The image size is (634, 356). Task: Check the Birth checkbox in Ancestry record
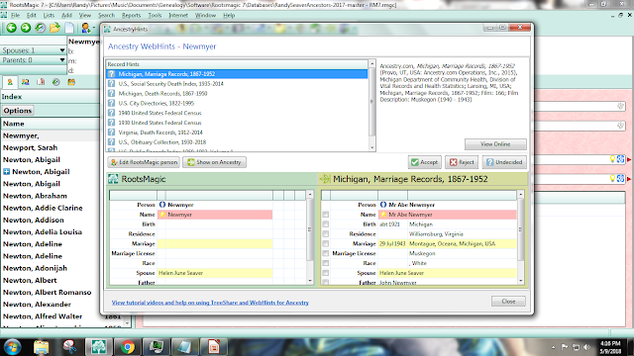tap(326, 224)
